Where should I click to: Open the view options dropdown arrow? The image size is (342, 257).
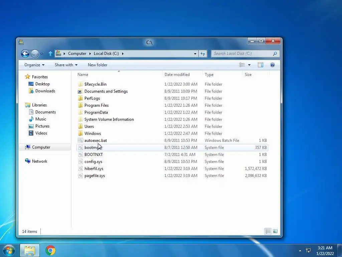(249, 65)
